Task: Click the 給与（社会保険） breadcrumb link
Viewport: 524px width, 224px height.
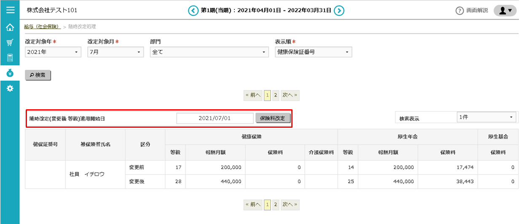Action: click(x=42, y=26)
